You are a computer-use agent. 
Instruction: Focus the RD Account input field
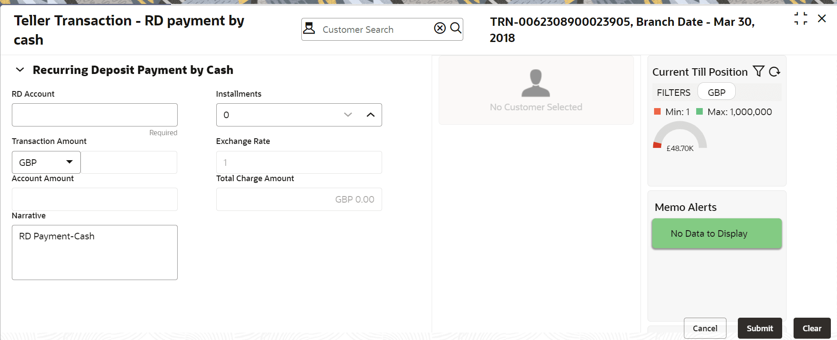click(95, 115)
